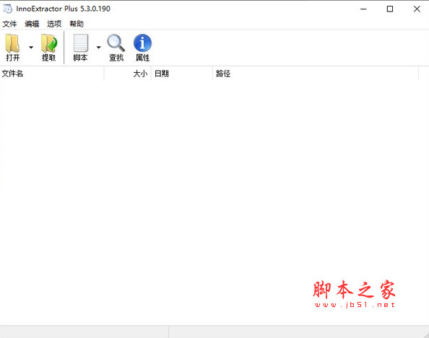Sort by 文件名 column header
Image resolution: width=429 pixels, height=338 pixels.
[x=52, y=74]
